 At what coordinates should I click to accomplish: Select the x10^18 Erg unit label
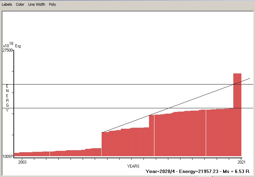[x=12, y=45]
